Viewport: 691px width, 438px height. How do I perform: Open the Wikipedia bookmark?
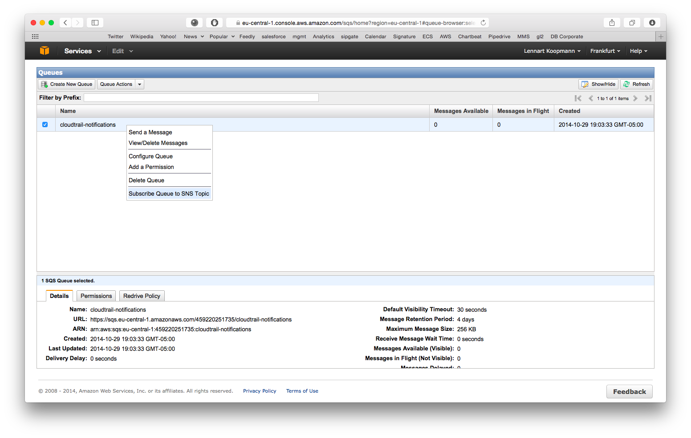coord(142,36)
